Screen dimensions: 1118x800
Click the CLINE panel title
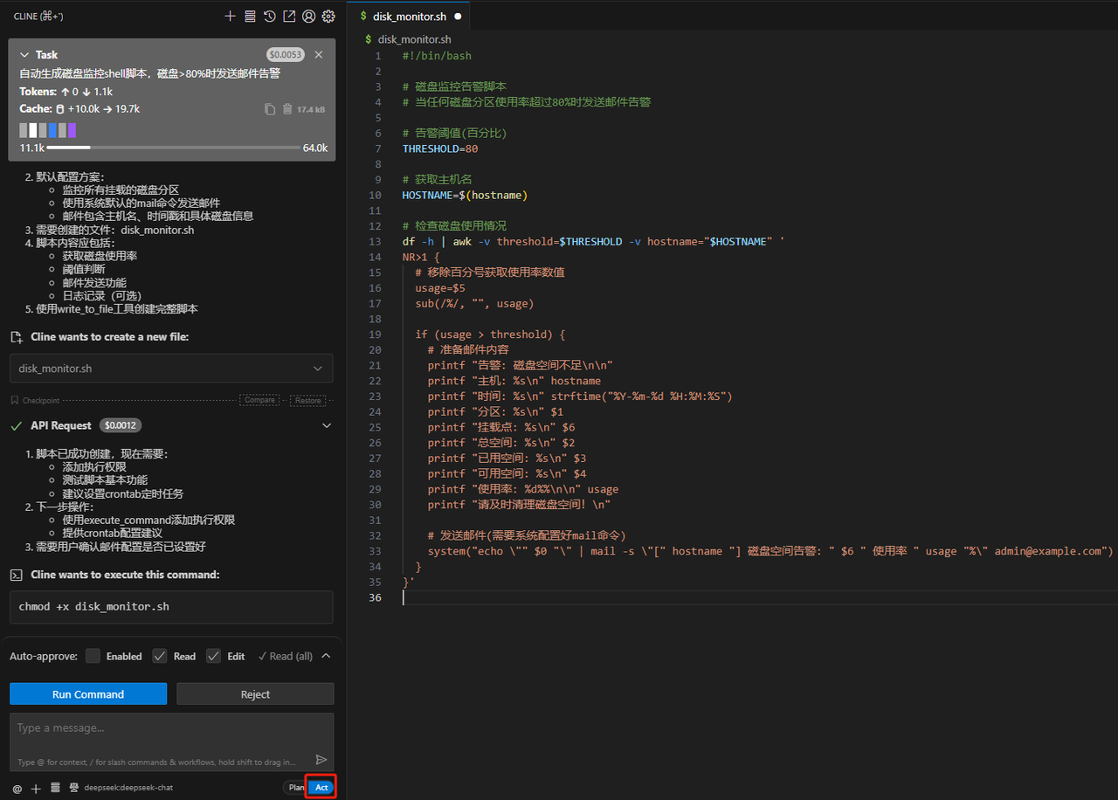coord(38,16)
